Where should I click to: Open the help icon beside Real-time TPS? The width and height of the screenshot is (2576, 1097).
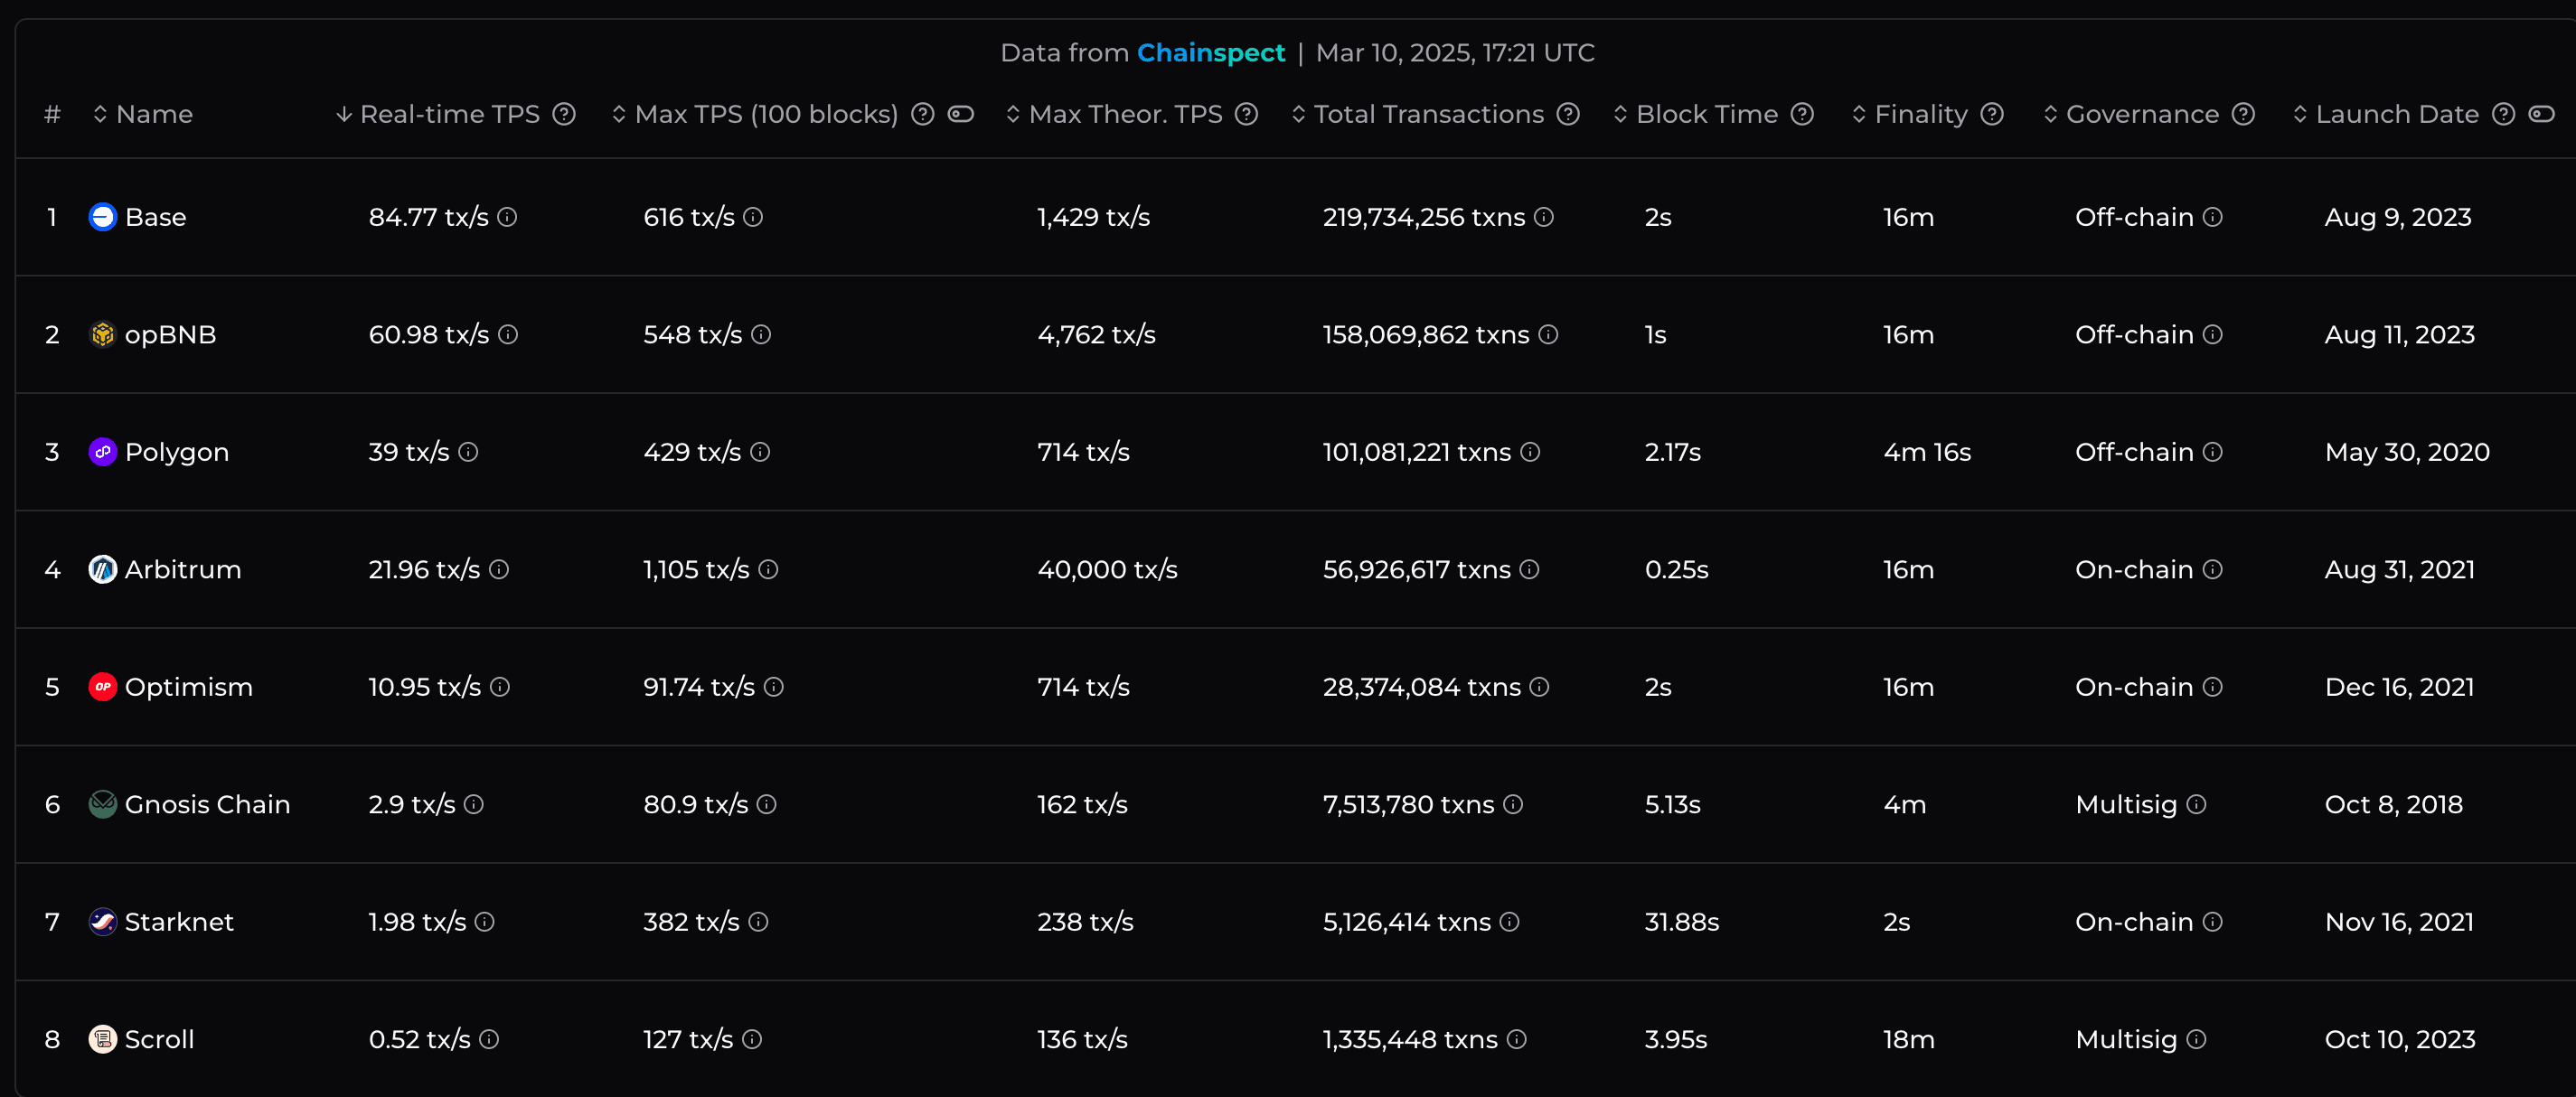(564, 114)
